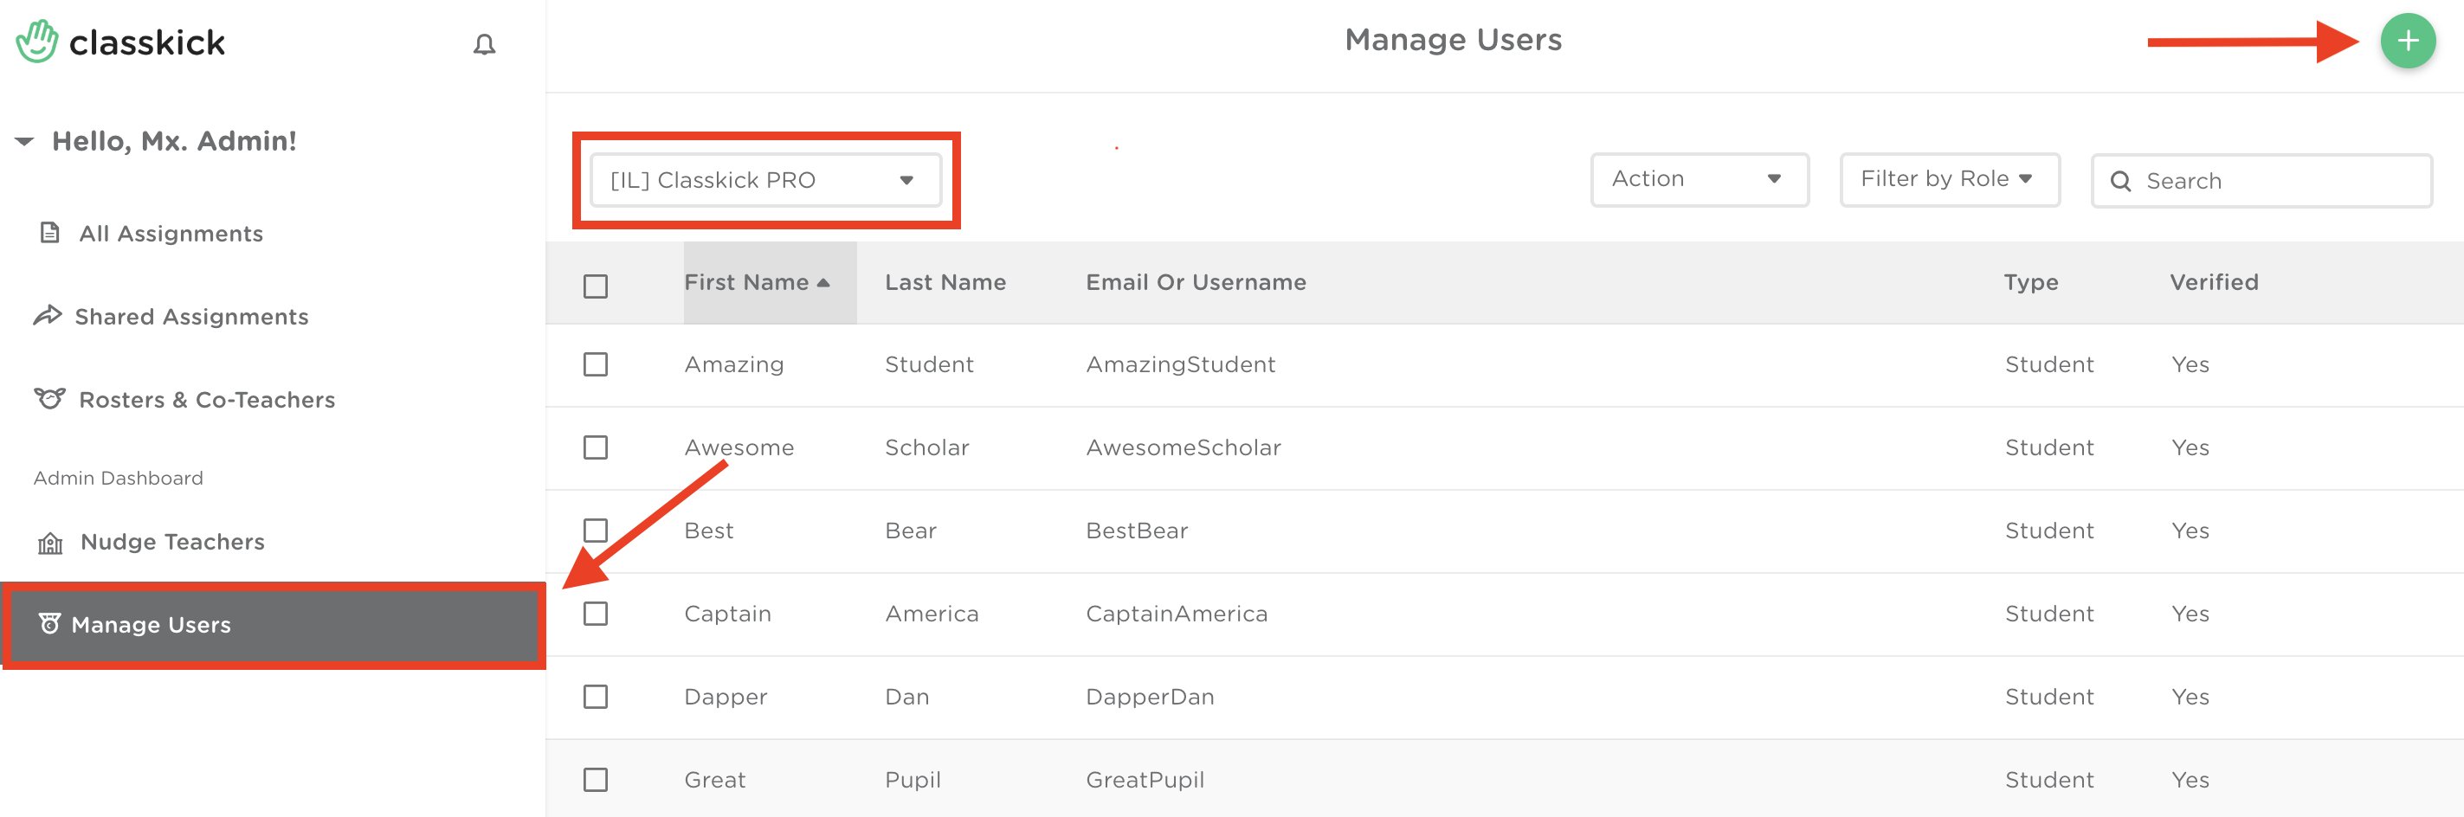The width and height of the screenshot is (2464, 817).
Task: Check the select-all checkbox in table header
Action: 595,286
